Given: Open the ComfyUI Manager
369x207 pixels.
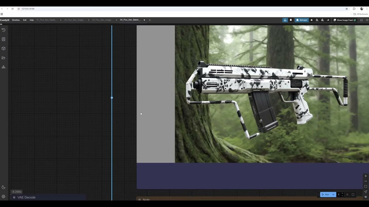Looking at the screenshot, I should [x=302, y=20].
